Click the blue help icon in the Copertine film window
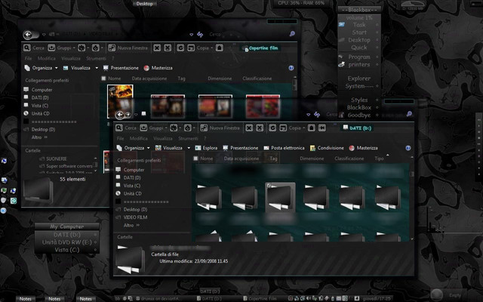Screen dimensions: 483x302 pos(291,68)
